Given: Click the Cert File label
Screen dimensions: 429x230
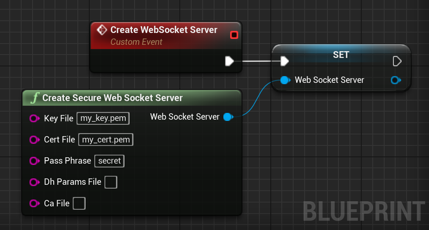Looking at the screenshot, I should 59,140.
